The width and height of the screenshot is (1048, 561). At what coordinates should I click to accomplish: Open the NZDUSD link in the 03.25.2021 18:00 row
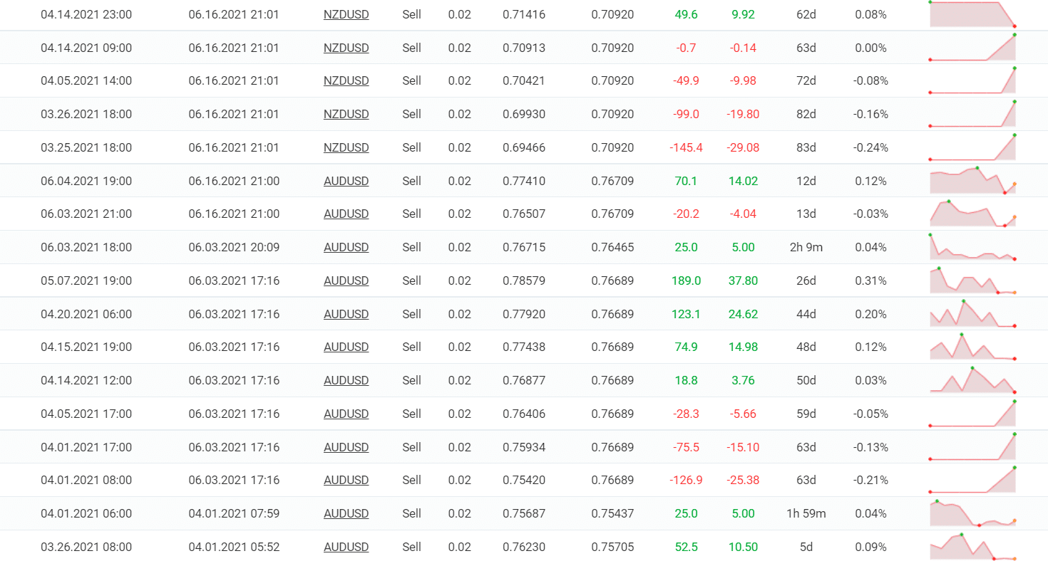[346, 147]
